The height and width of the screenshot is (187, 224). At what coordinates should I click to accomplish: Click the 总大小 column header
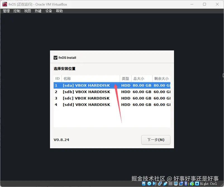(x=142, y=79)
